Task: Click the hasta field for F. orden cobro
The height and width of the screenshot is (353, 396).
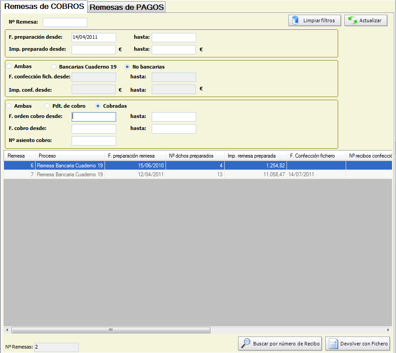Action: click(x=174, y=117)
